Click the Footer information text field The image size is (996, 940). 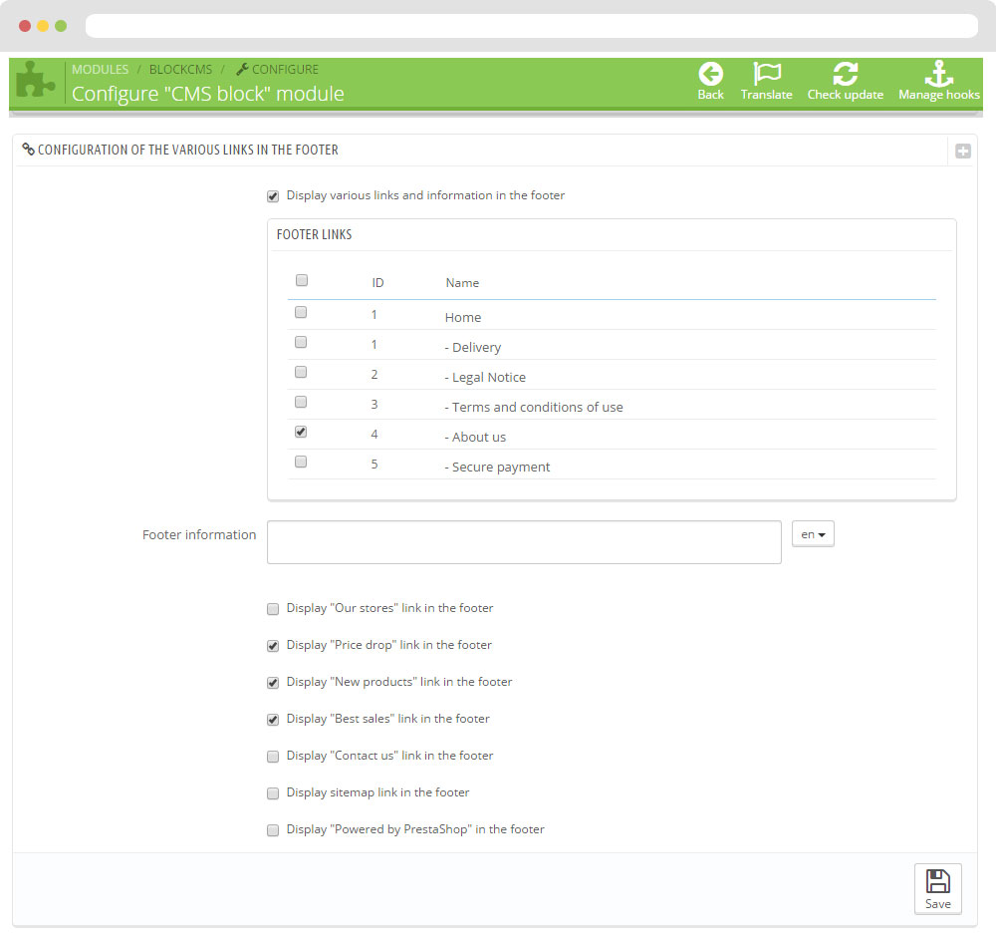(524, 542)
